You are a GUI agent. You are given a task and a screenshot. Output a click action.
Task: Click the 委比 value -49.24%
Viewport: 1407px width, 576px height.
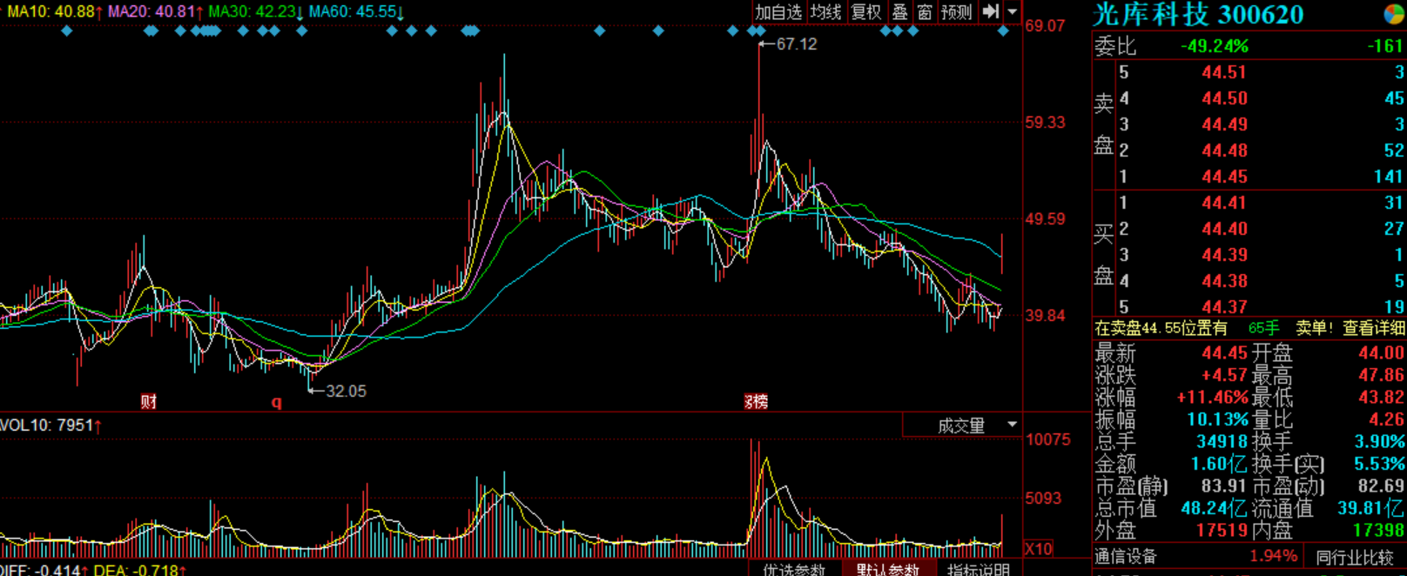click(x=1215, y=46)
